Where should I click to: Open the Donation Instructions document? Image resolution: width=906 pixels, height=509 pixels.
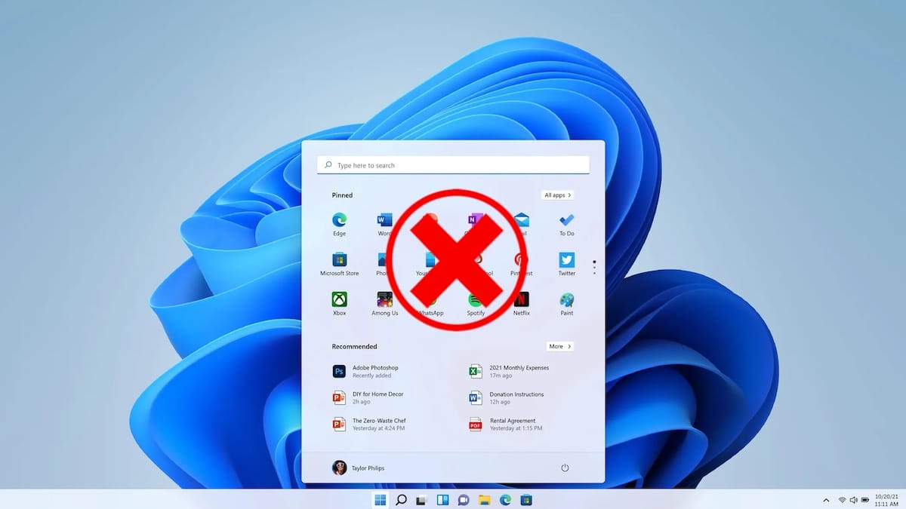coord(507,397)
